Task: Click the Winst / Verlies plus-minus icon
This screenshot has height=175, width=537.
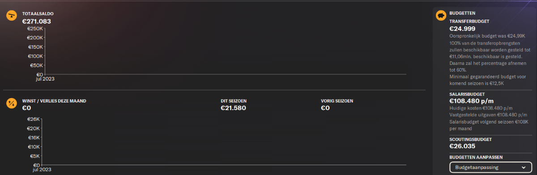Action: (12, 103)
